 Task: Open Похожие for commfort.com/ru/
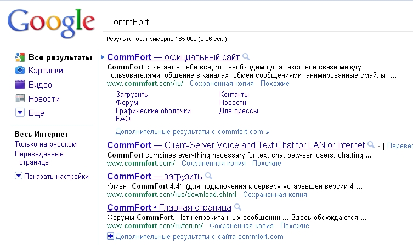point(275,84)
